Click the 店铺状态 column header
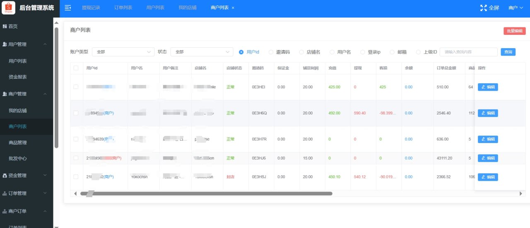 (234, 68)
